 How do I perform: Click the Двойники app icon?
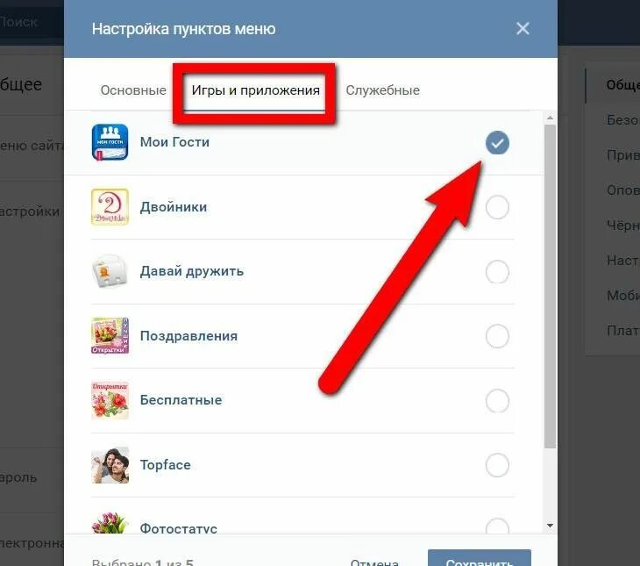(110, 207)
